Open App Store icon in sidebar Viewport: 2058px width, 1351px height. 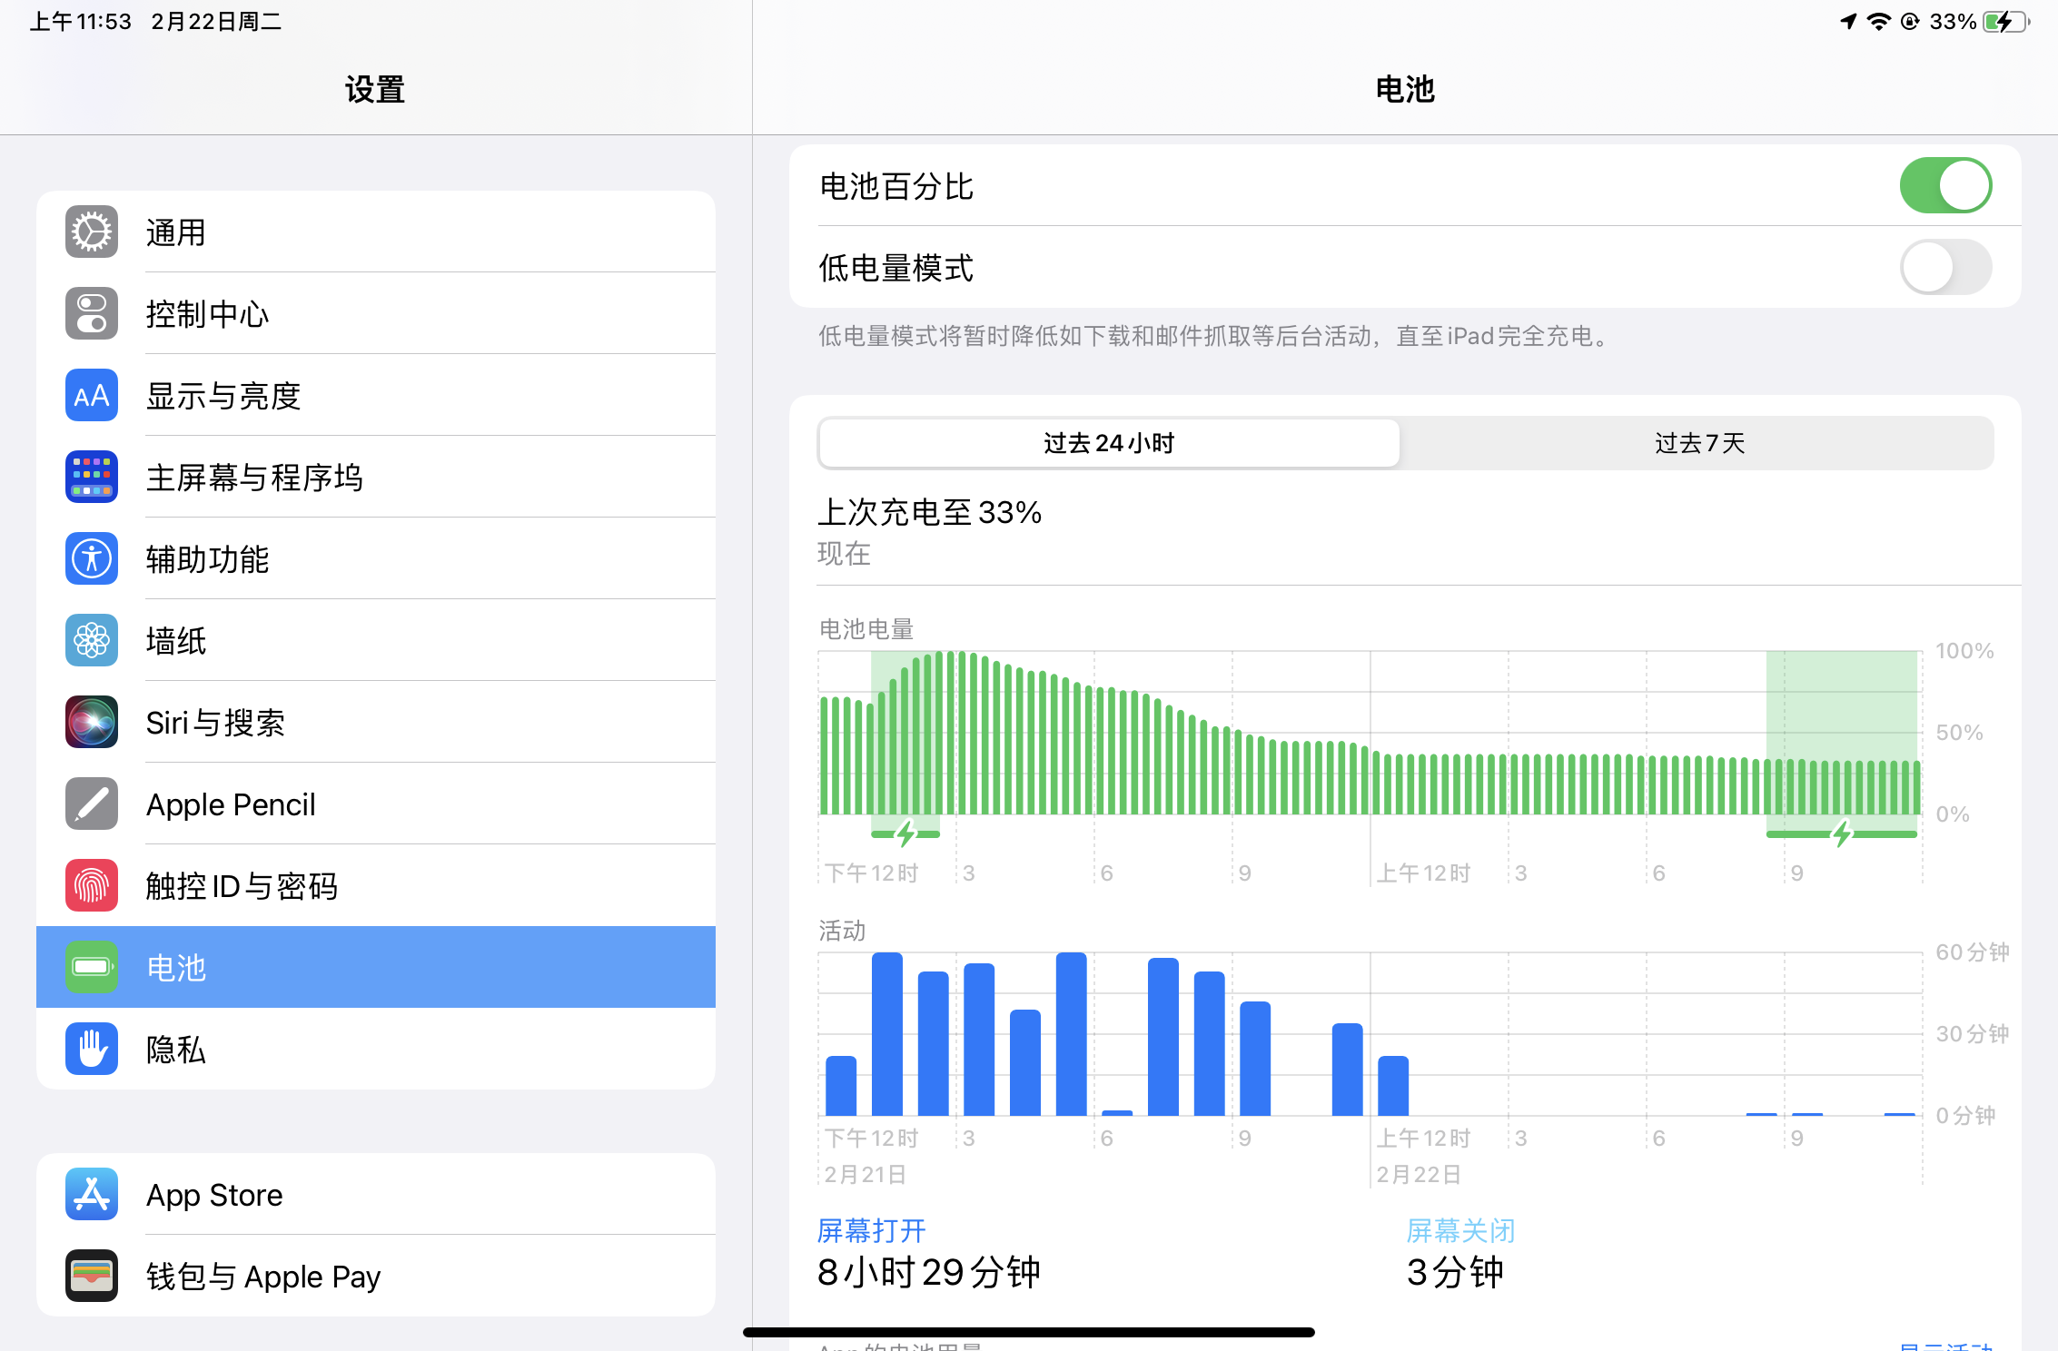(92, 1195)
